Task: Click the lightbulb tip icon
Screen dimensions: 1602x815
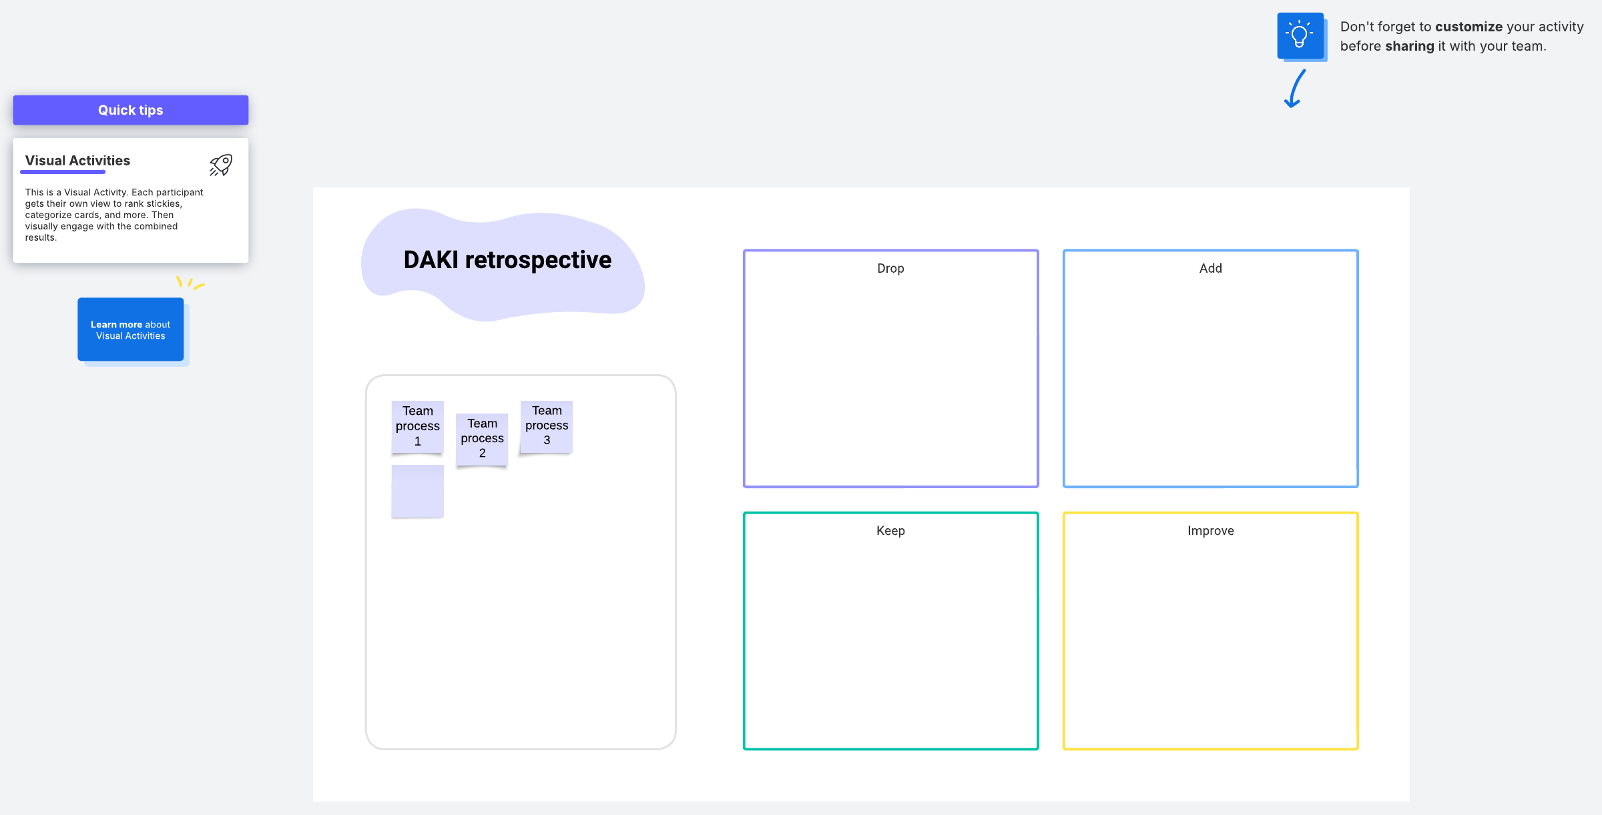Action: [1300, 35]
